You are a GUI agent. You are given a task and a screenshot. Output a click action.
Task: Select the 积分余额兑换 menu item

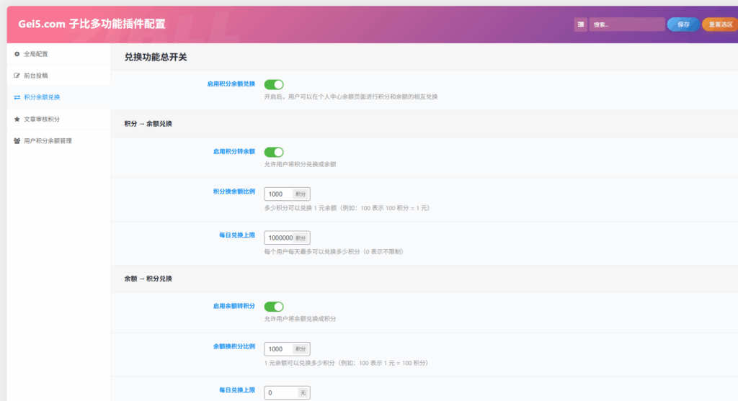(x=58, y=97)
